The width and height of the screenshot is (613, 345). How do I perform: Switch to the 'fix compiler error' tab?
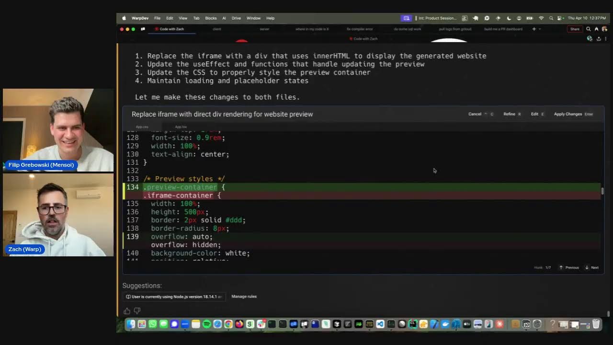(360, 29)
